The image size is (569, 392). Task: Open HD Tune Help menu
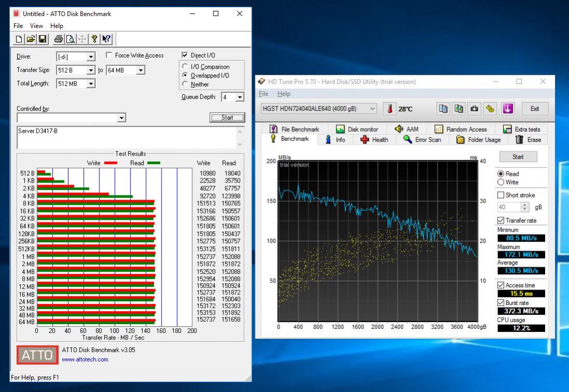[x=284, y=94]
